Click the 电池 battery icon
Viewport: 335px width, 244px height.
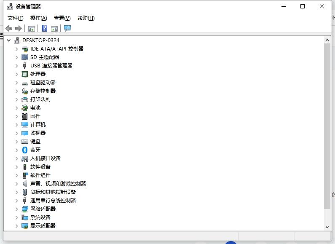click(x=25, y=108)
